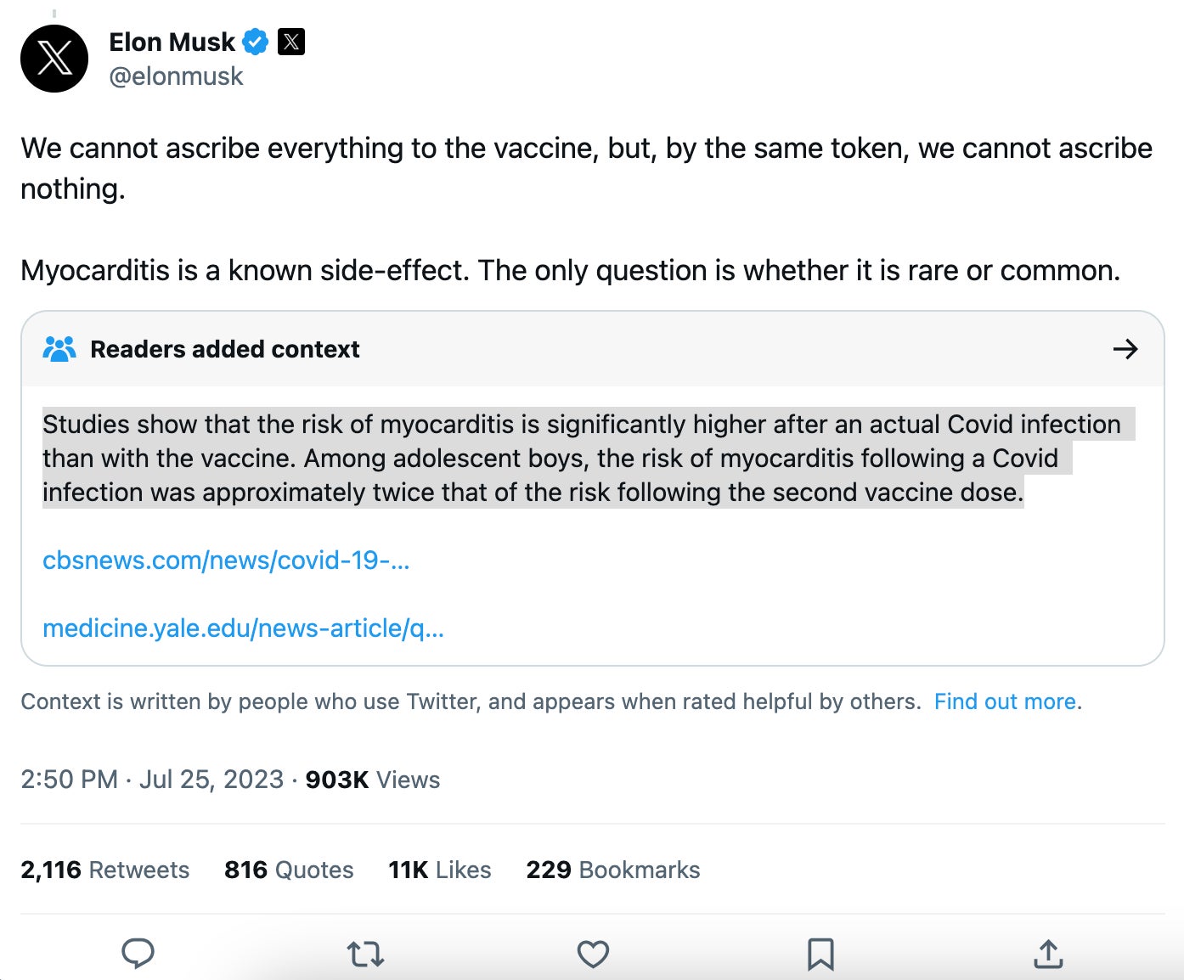Click the people icon beside Readers added context
This screenshot has width=1184, height=980.
click(x=59, y=348)
